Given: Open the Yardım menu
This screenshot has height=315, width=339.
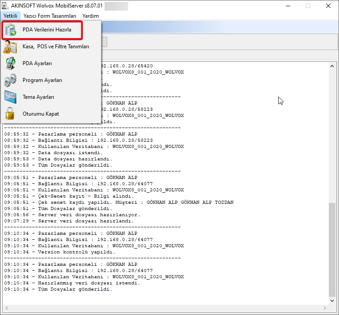Looking at the screenshot, I should pos(90,16).
